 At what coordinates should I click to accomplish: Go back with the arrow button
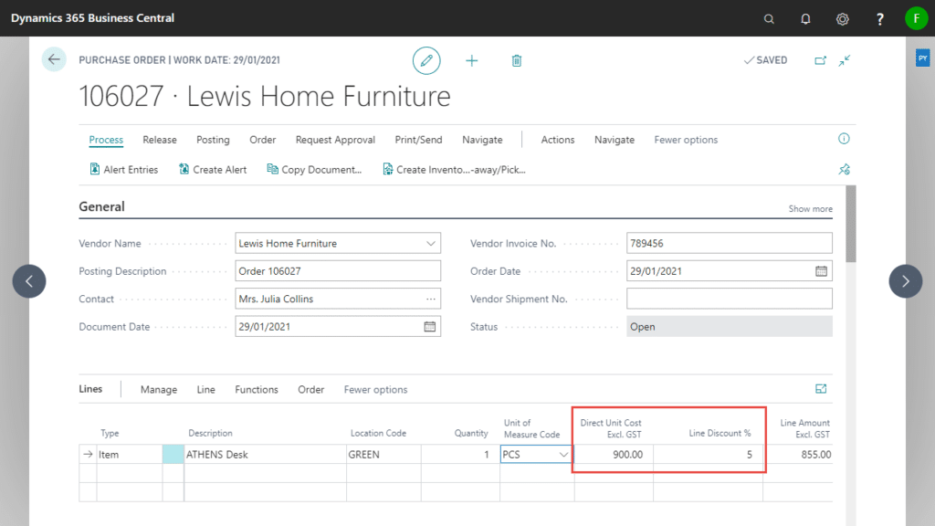[x=54, y=59]
